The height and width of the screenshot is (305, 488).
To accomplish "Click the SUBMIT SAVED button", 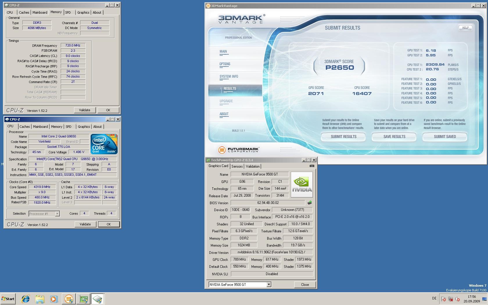I will 445,137.
